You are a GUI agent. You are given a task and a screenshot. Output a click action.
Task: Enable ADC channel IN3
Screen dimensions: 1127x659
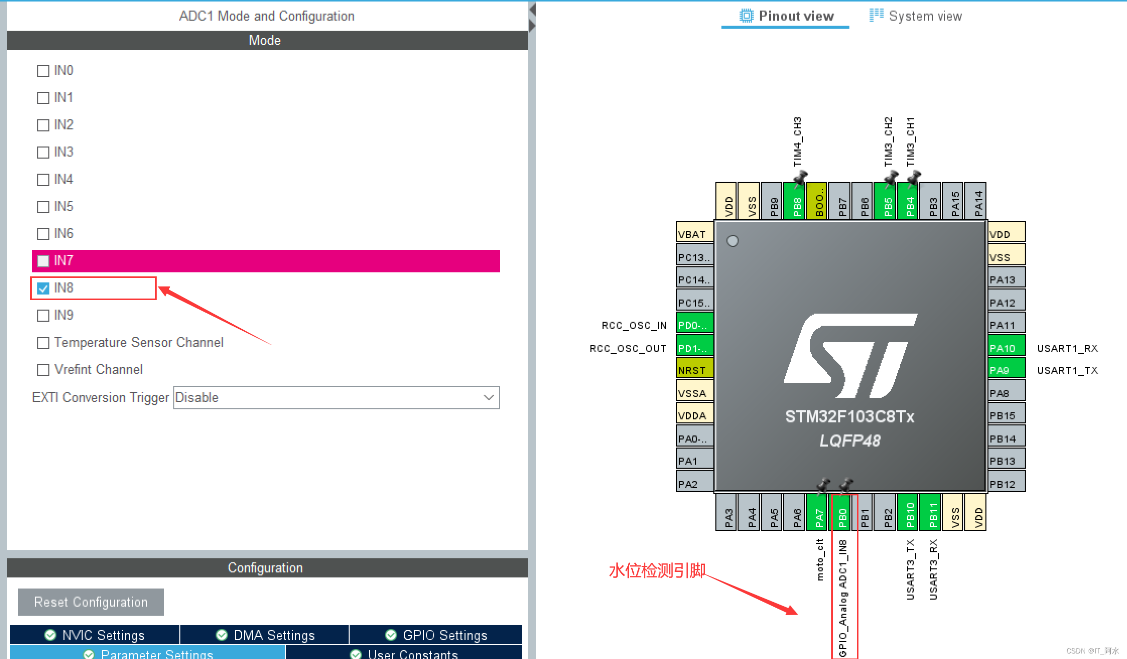[43, 152]
